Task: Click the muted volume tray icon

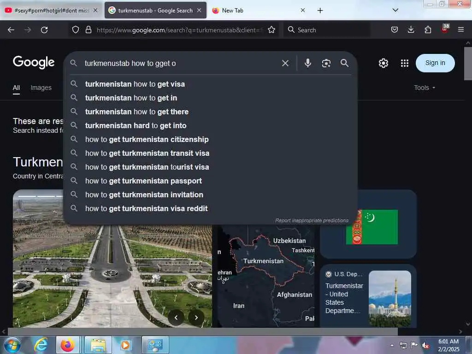Action: click(425, 345)
